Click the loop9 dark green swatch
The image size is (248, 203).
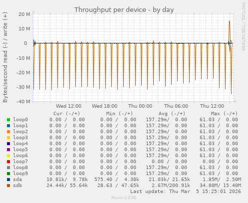(8, 174)
